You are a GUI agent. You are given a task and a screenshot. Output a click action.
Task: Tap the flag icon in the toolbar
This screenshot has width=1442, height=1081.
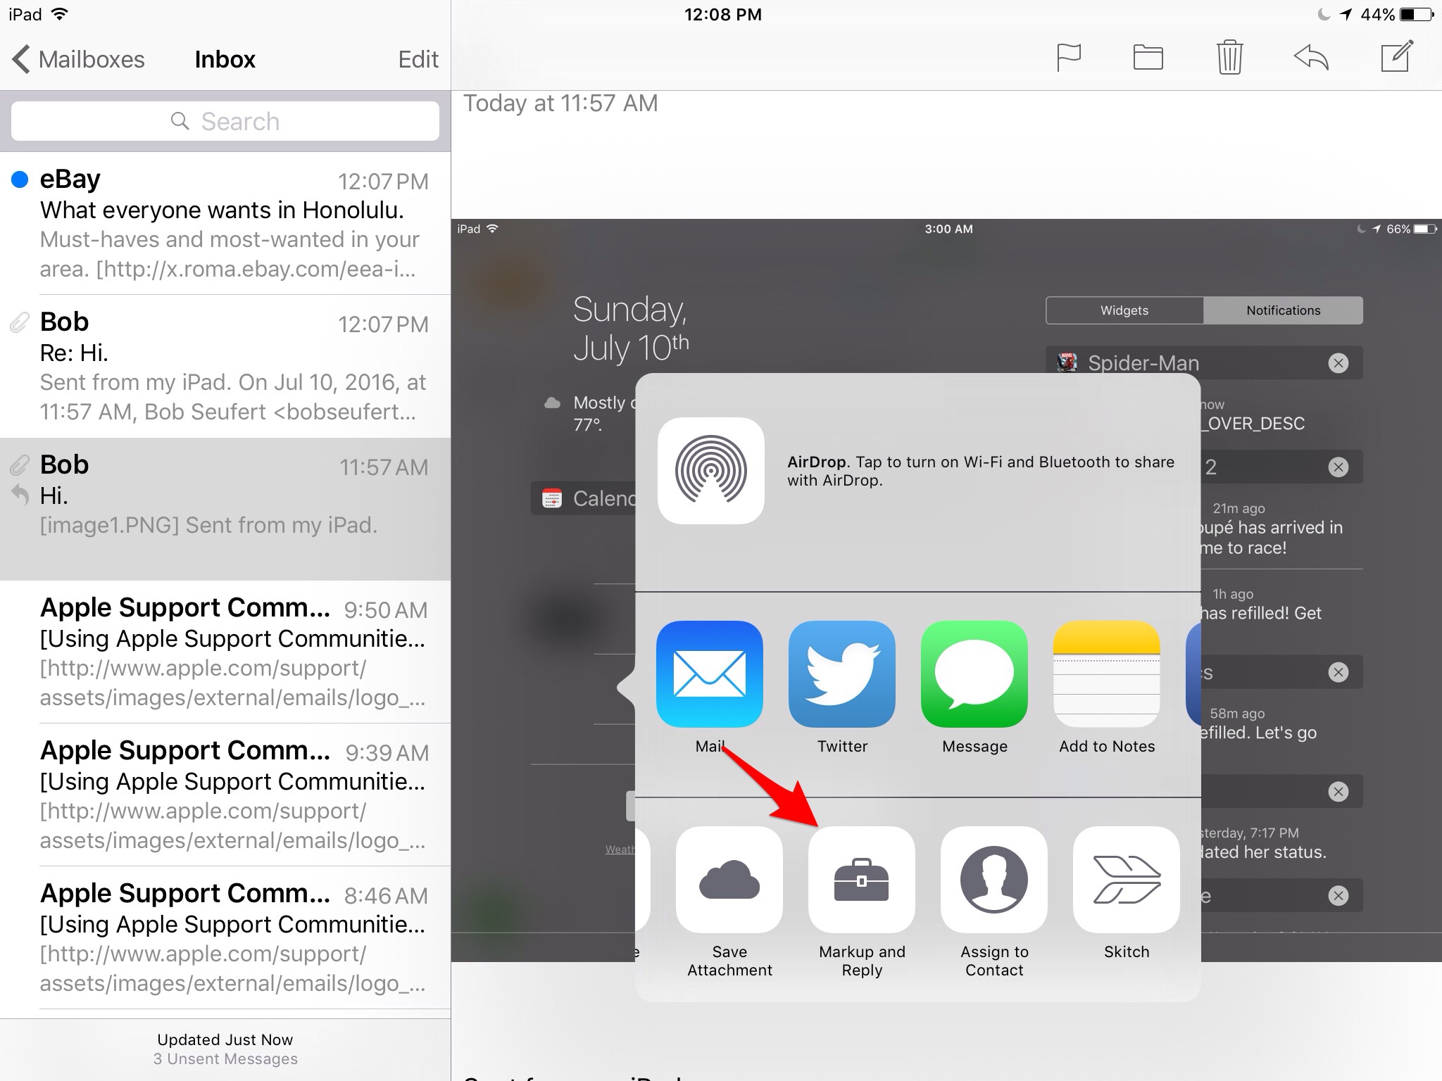point(1068,57)
